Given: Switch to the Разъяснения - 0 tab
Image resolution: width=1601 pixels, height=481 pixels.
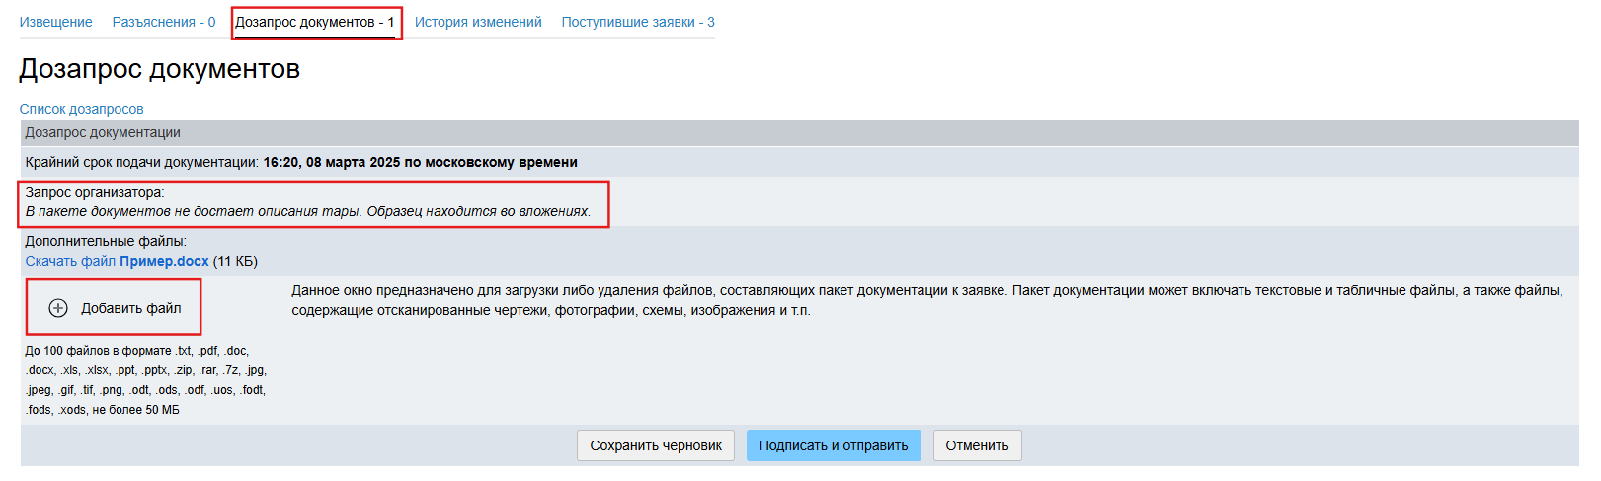Looking at the screenshot, I should (163, 22).
